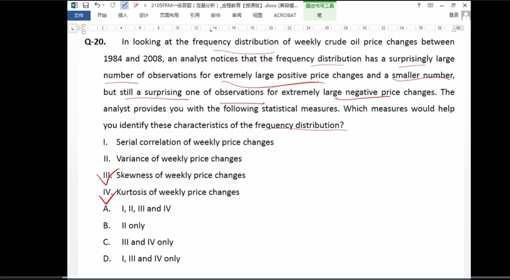
Task: Switch to the 审阅 (Review) ribbon tab
Action: (x=236, y=15)
